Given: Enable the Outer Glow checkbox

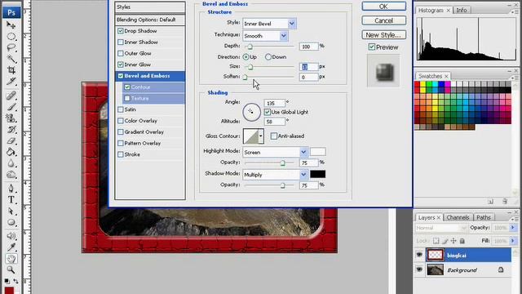Looking at the screenshot, I should point(121,53).
